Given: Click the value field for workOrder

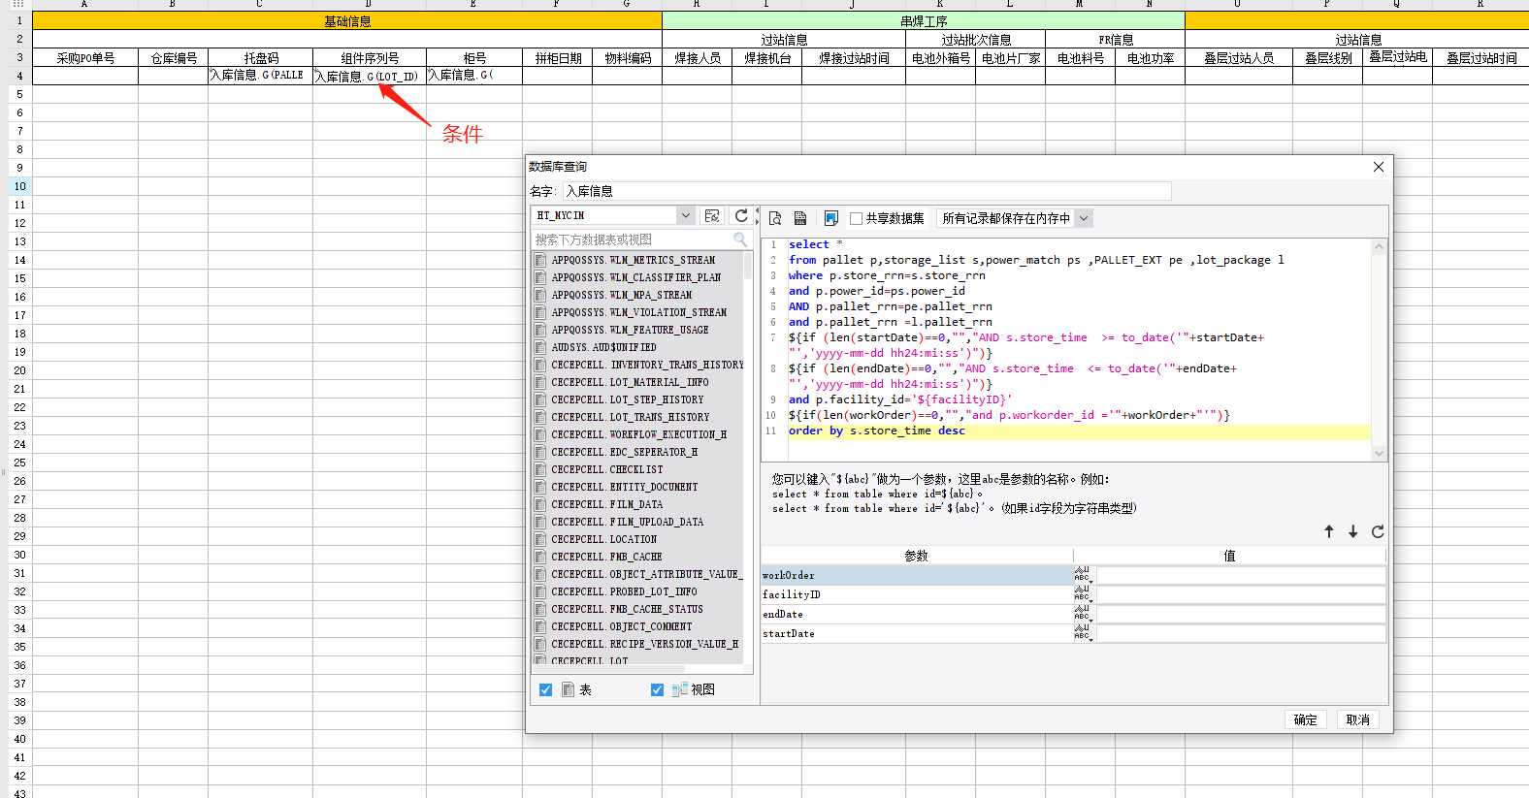Looking at the screenshot, I should pyautogui.click(x=1240, y=575).
